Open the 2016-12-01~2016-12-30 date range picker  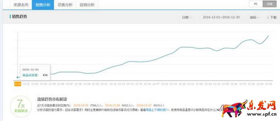tap(221, 17)
